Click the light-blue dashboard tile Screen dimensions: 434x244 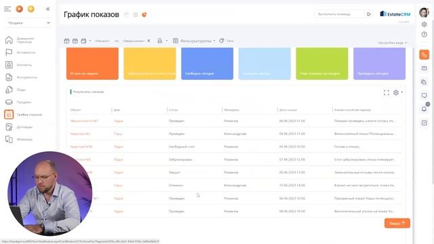(264, 64)
